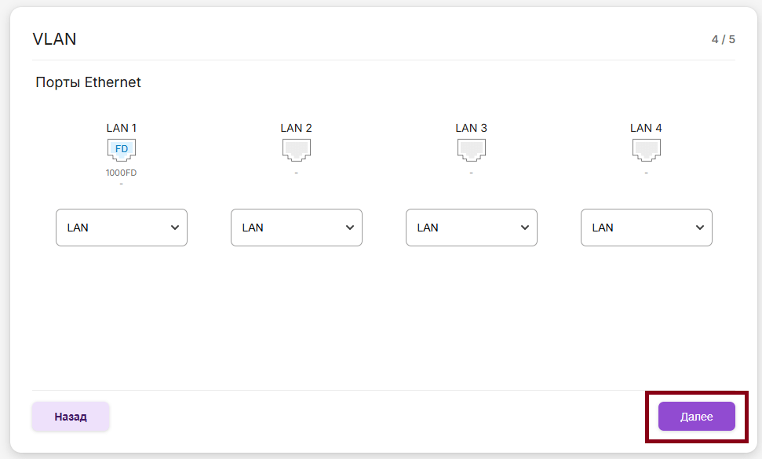762x459 pixels.
Task: Click the LAN 2 Ethernet port icon
Action: pyautogui.click(x=297, y=149)
